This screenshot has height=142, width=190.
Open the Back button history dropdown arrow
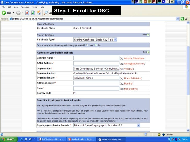click(13, 13)
